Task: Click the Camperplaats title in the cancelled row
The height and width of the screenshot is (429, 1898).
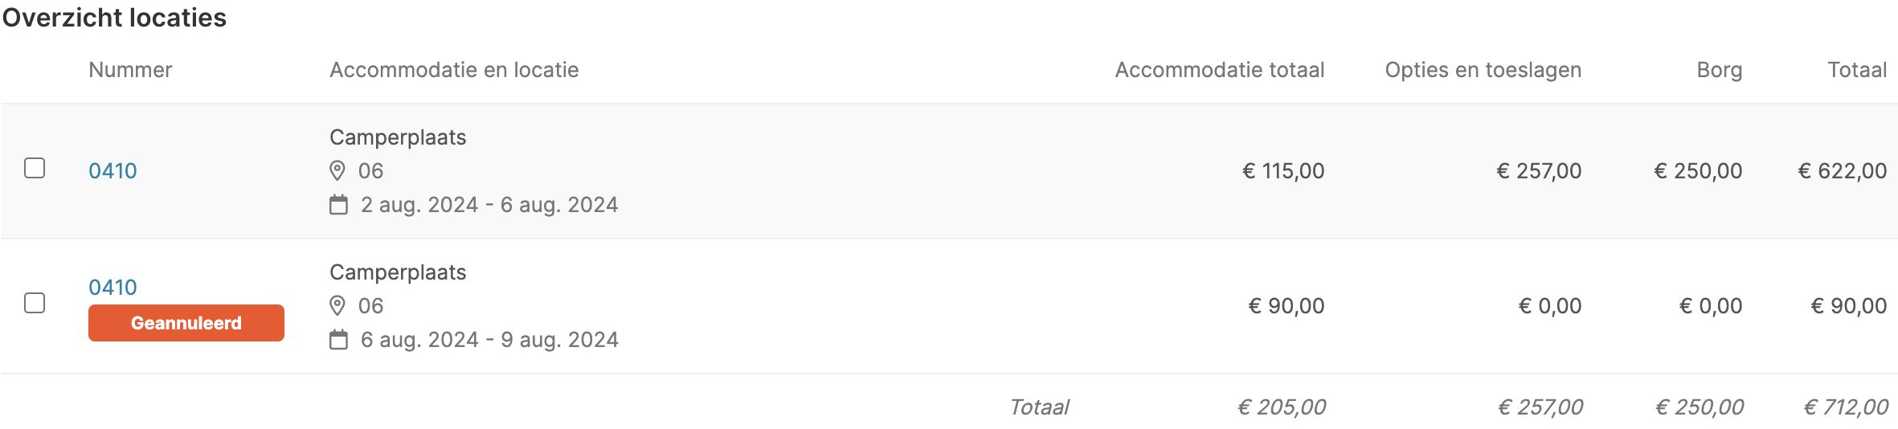Action: coord(398,272)
